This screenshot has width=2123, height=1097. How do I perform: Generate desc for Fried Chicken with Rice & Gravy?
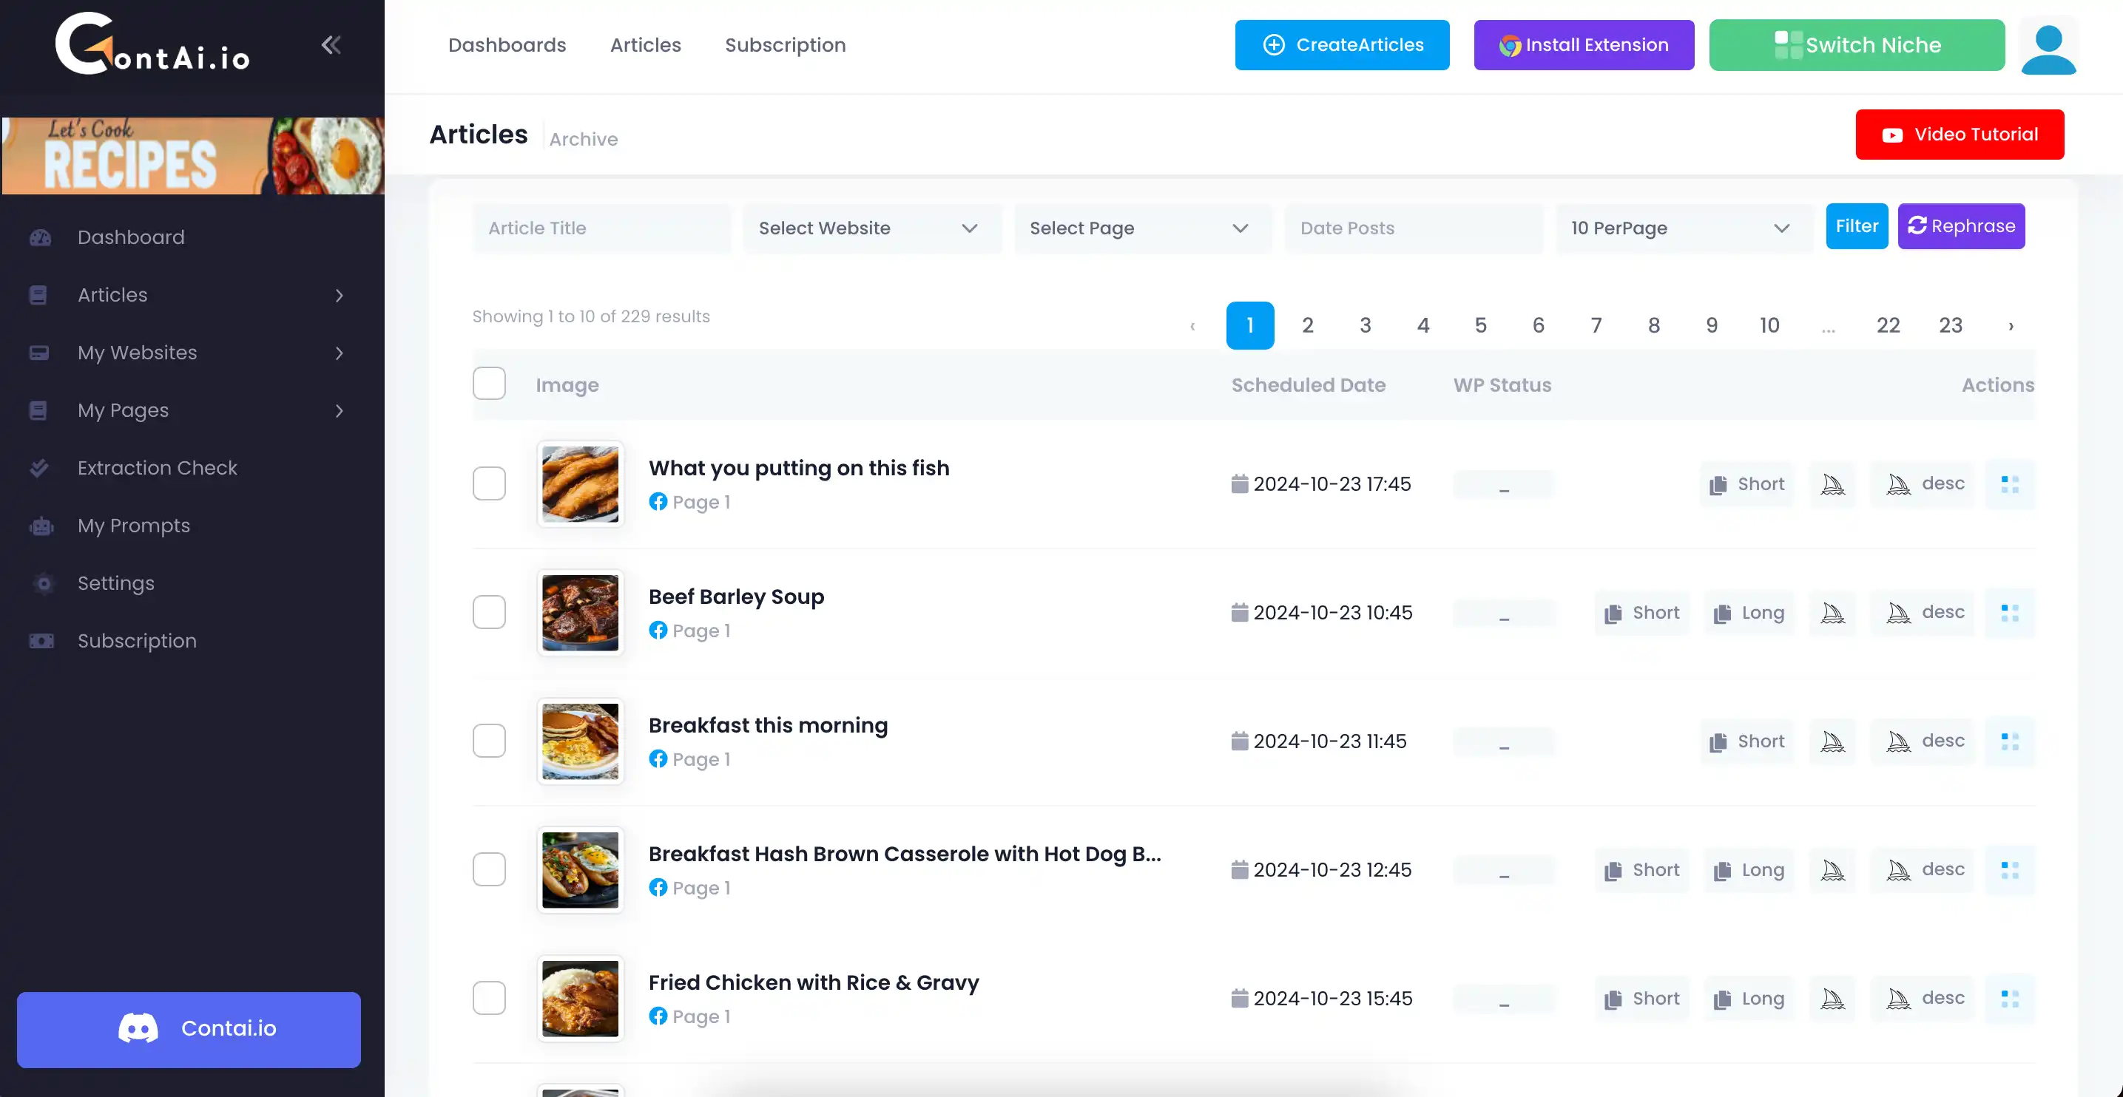tap(1923, 998)
